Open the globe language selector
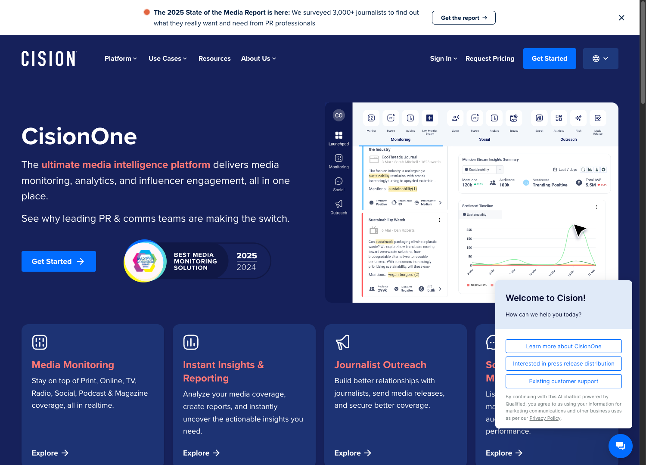 tap(600, 59)
